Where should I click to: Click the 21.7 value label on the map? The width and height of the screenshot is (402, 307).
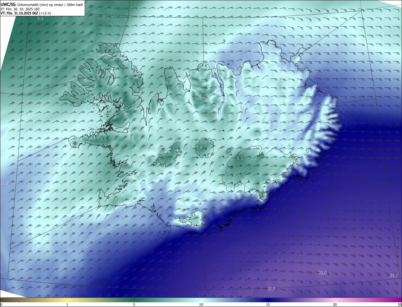coord(394,275)
